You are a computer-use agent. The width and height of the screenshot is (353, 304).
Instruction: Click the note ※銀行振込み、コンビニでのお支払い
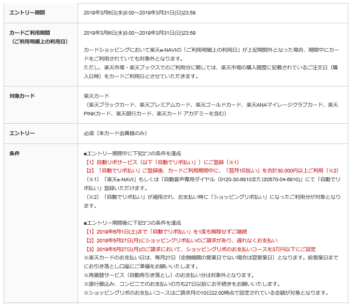coord(182,284)
